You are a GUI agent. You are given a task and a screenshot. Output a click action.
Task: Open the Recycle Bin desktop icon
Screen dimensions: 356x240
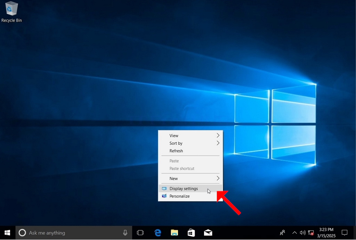coord(11,12)
